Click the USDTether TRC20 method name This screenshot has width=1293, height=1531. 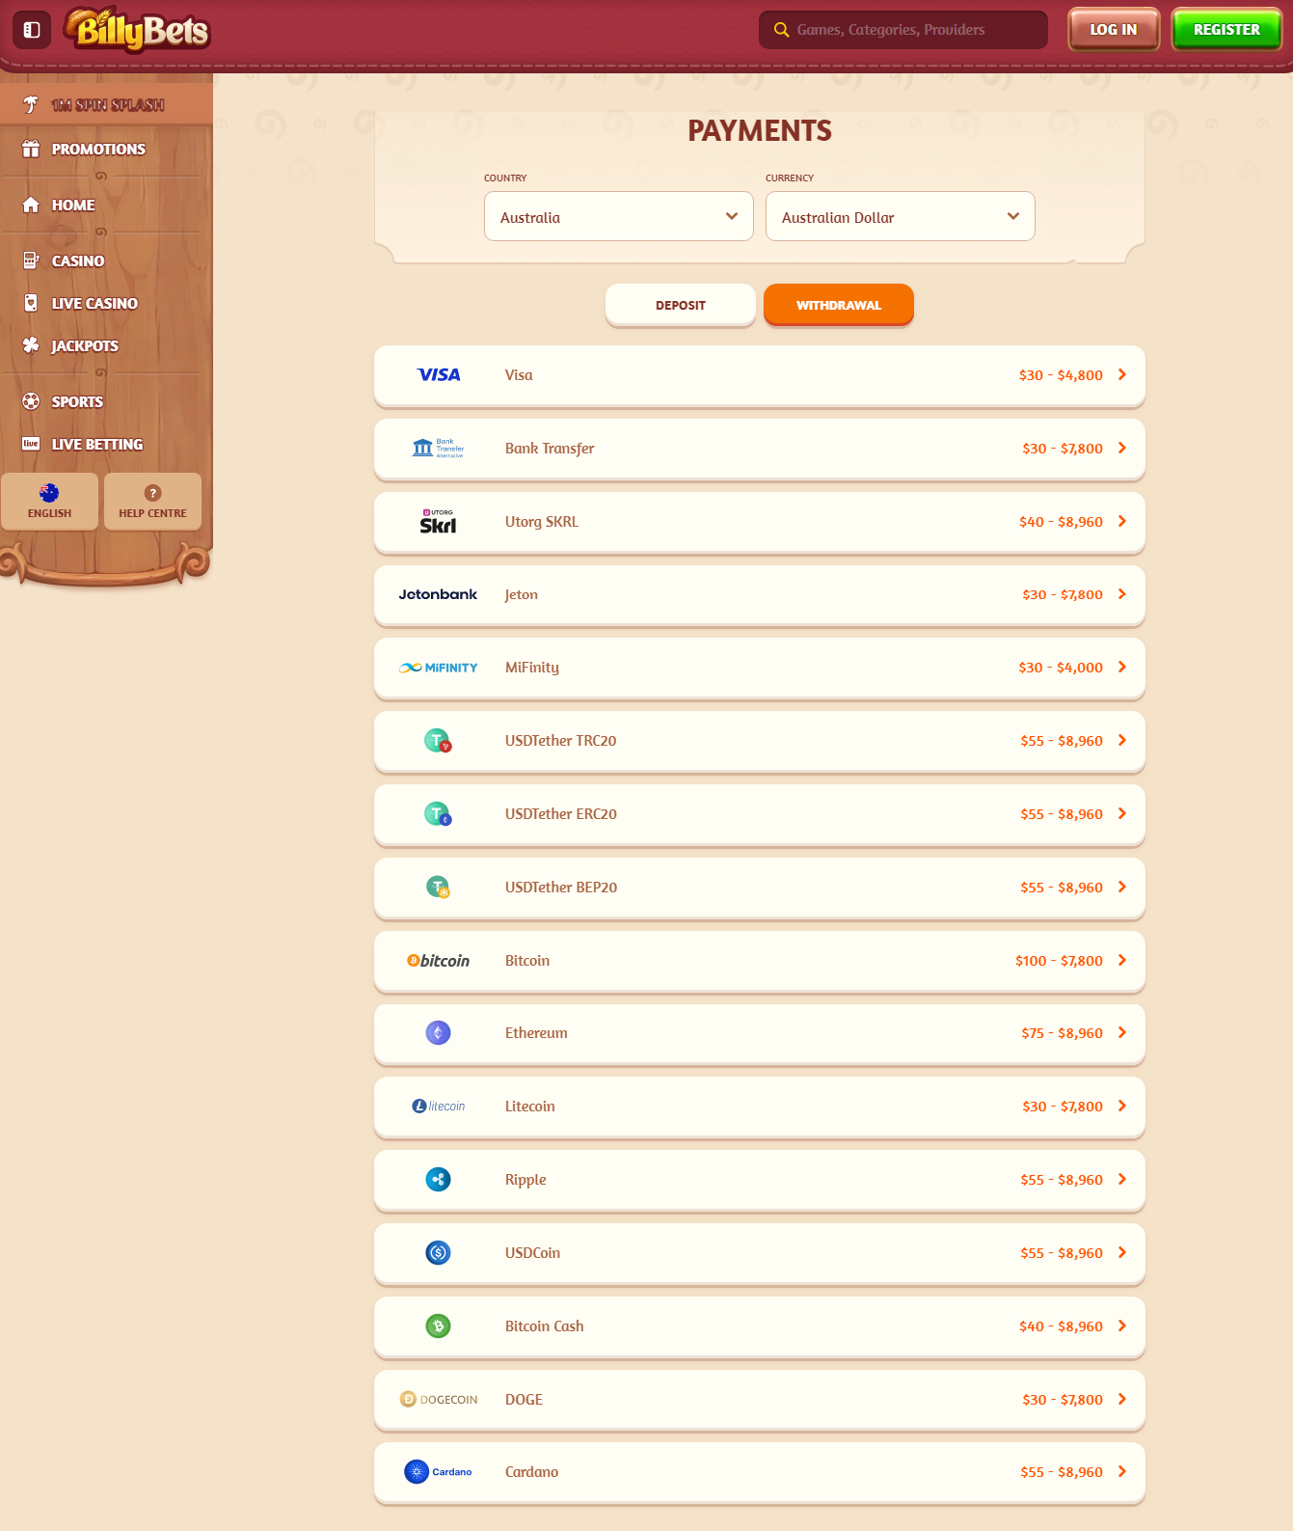click(561, 741)
